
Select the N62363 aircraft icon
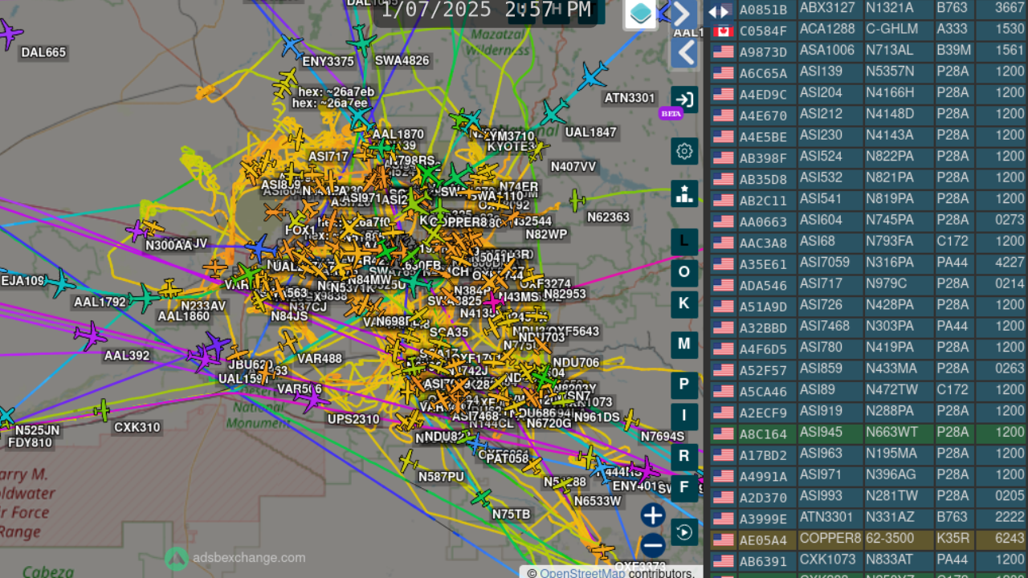click(577, 201)
